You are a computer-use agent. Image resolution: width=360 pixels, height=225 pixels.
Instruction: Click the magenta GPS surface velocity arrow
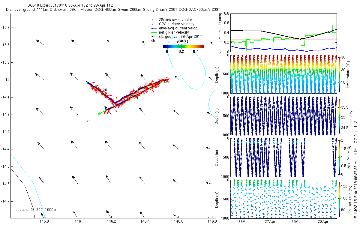(x=153, y=24)
